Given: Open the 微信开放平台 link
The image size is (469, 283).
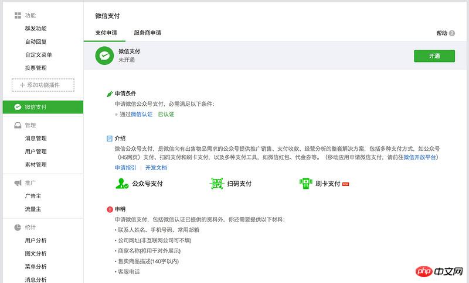Looking at the screenshot, I should point(420,157).
